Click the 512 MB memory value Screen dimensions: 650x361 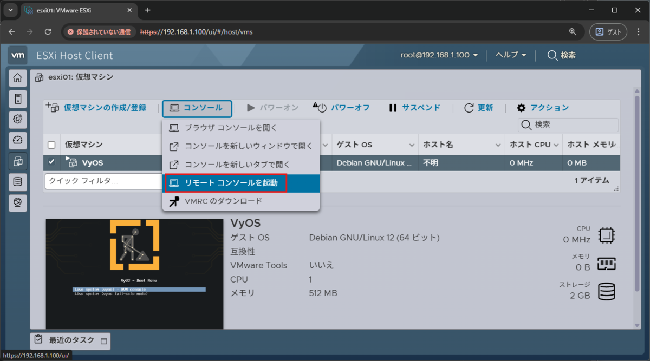[x=323, y=293]
